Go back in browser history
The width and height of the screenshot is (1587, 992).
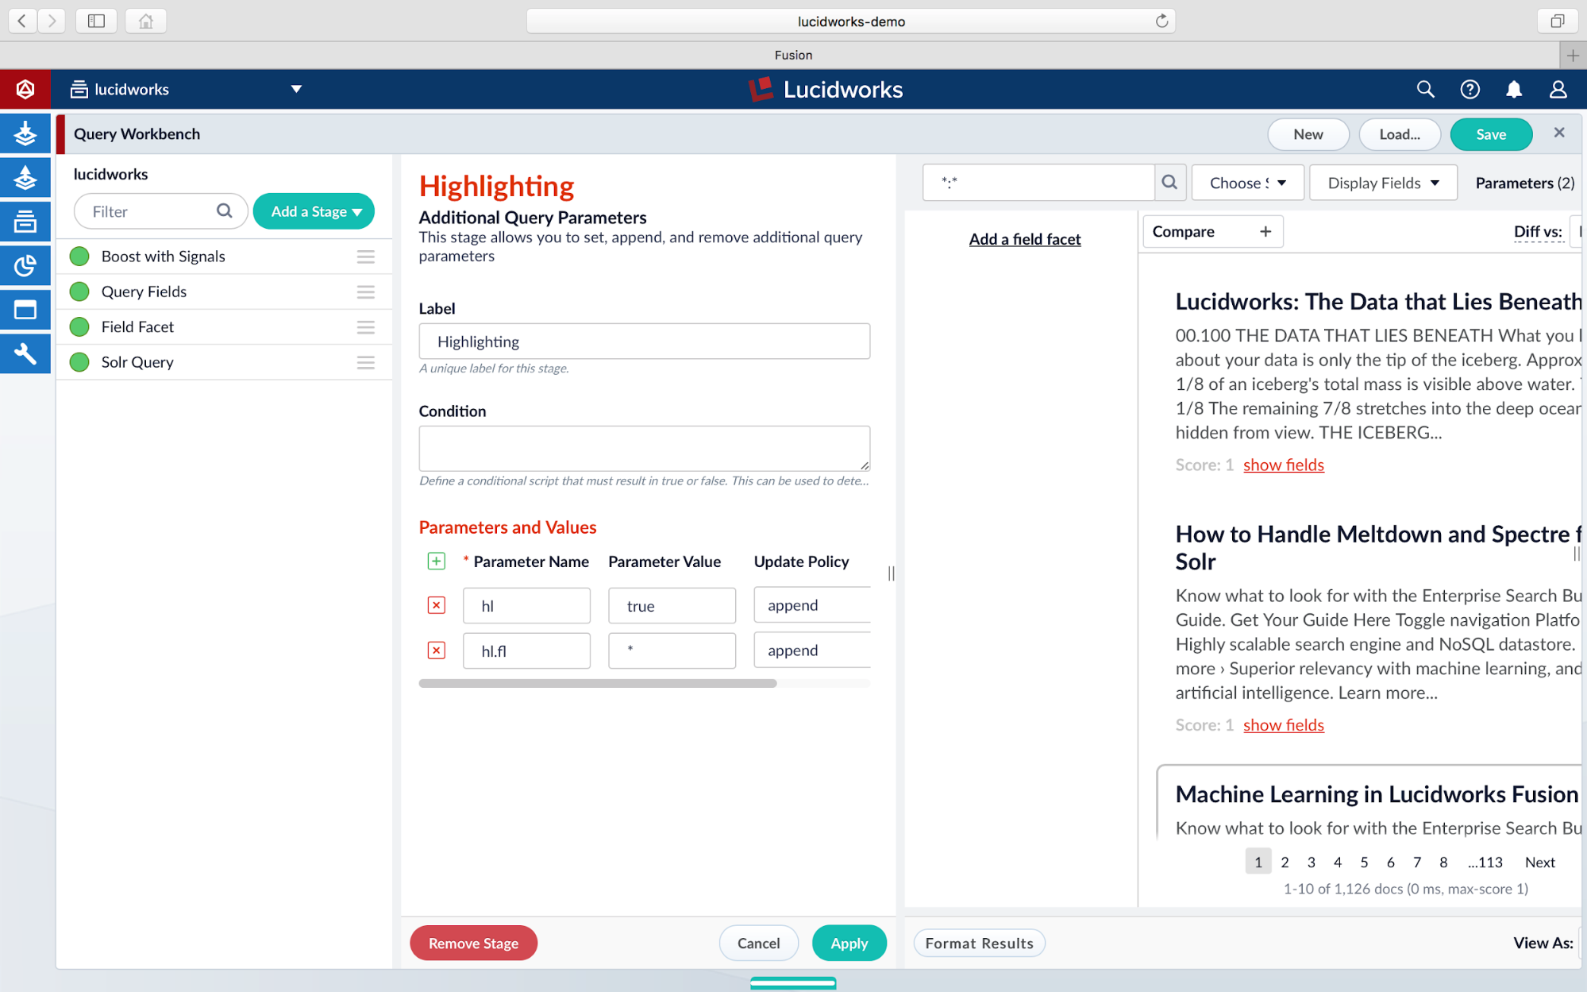(22, 21)
